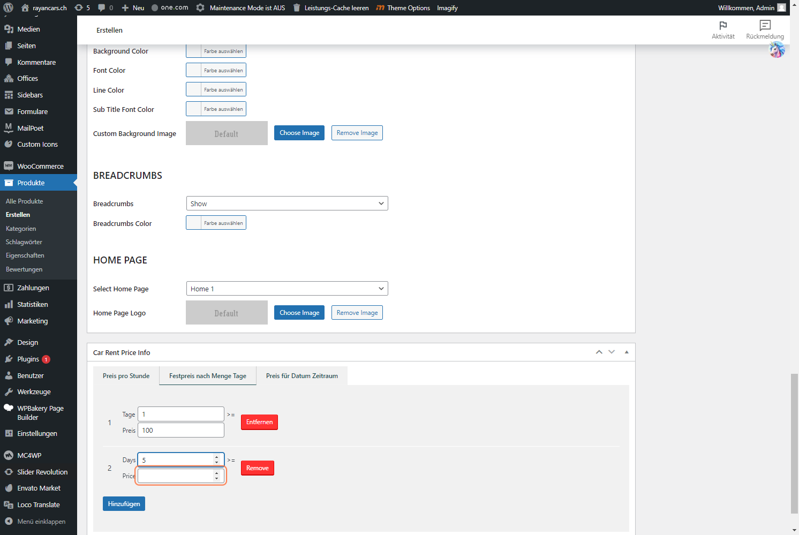The height and width of the screenshot is (535, 799).
Task: Open the Select Home Page dropdown
Action: click(x=287, y=289)
